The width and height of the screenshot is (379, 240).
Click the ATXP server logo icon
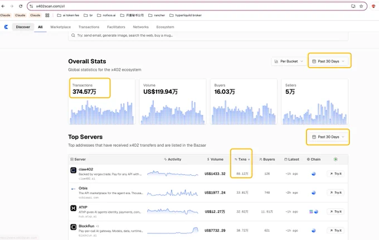click(73, 208)
